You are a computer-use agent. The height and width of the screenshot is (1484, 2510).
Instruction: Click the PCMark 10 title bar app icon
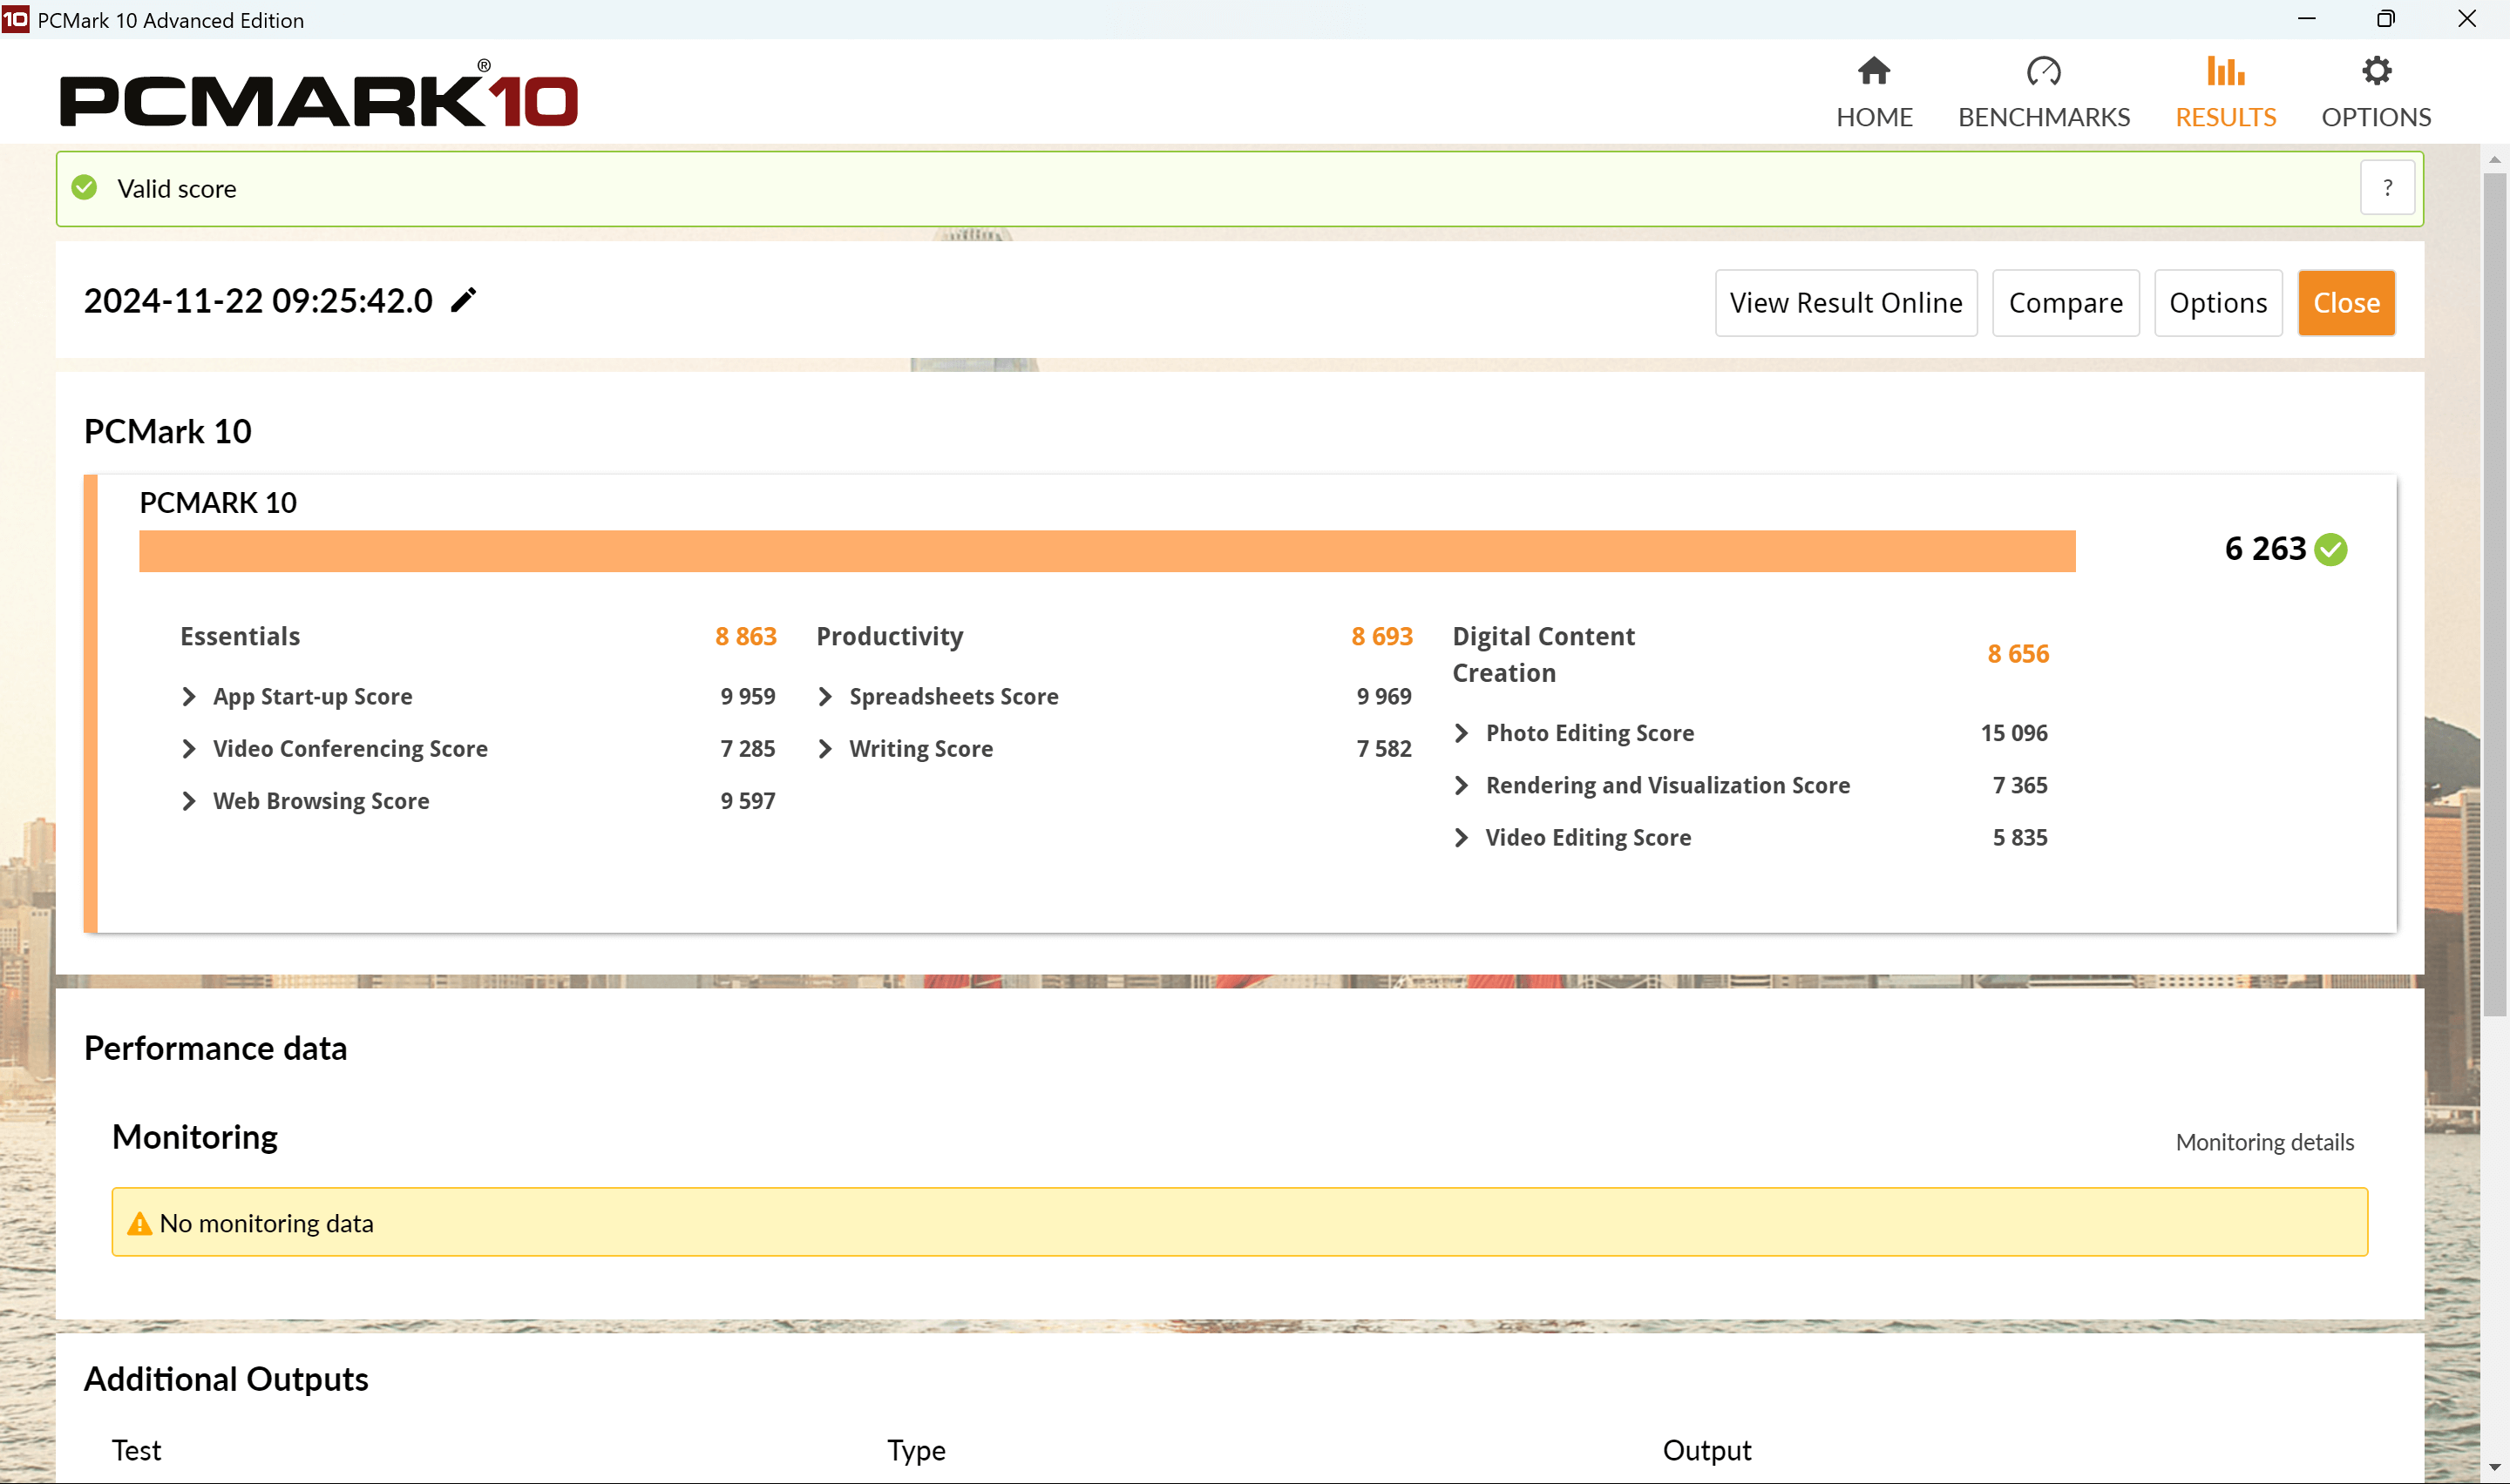tap(16, 19)
